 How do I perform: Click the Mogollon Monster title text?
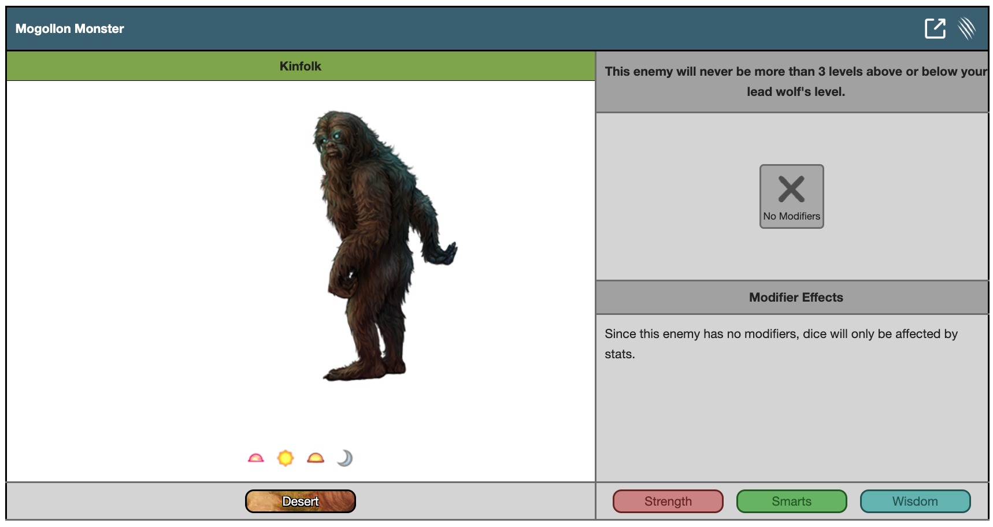click(69, 28)
